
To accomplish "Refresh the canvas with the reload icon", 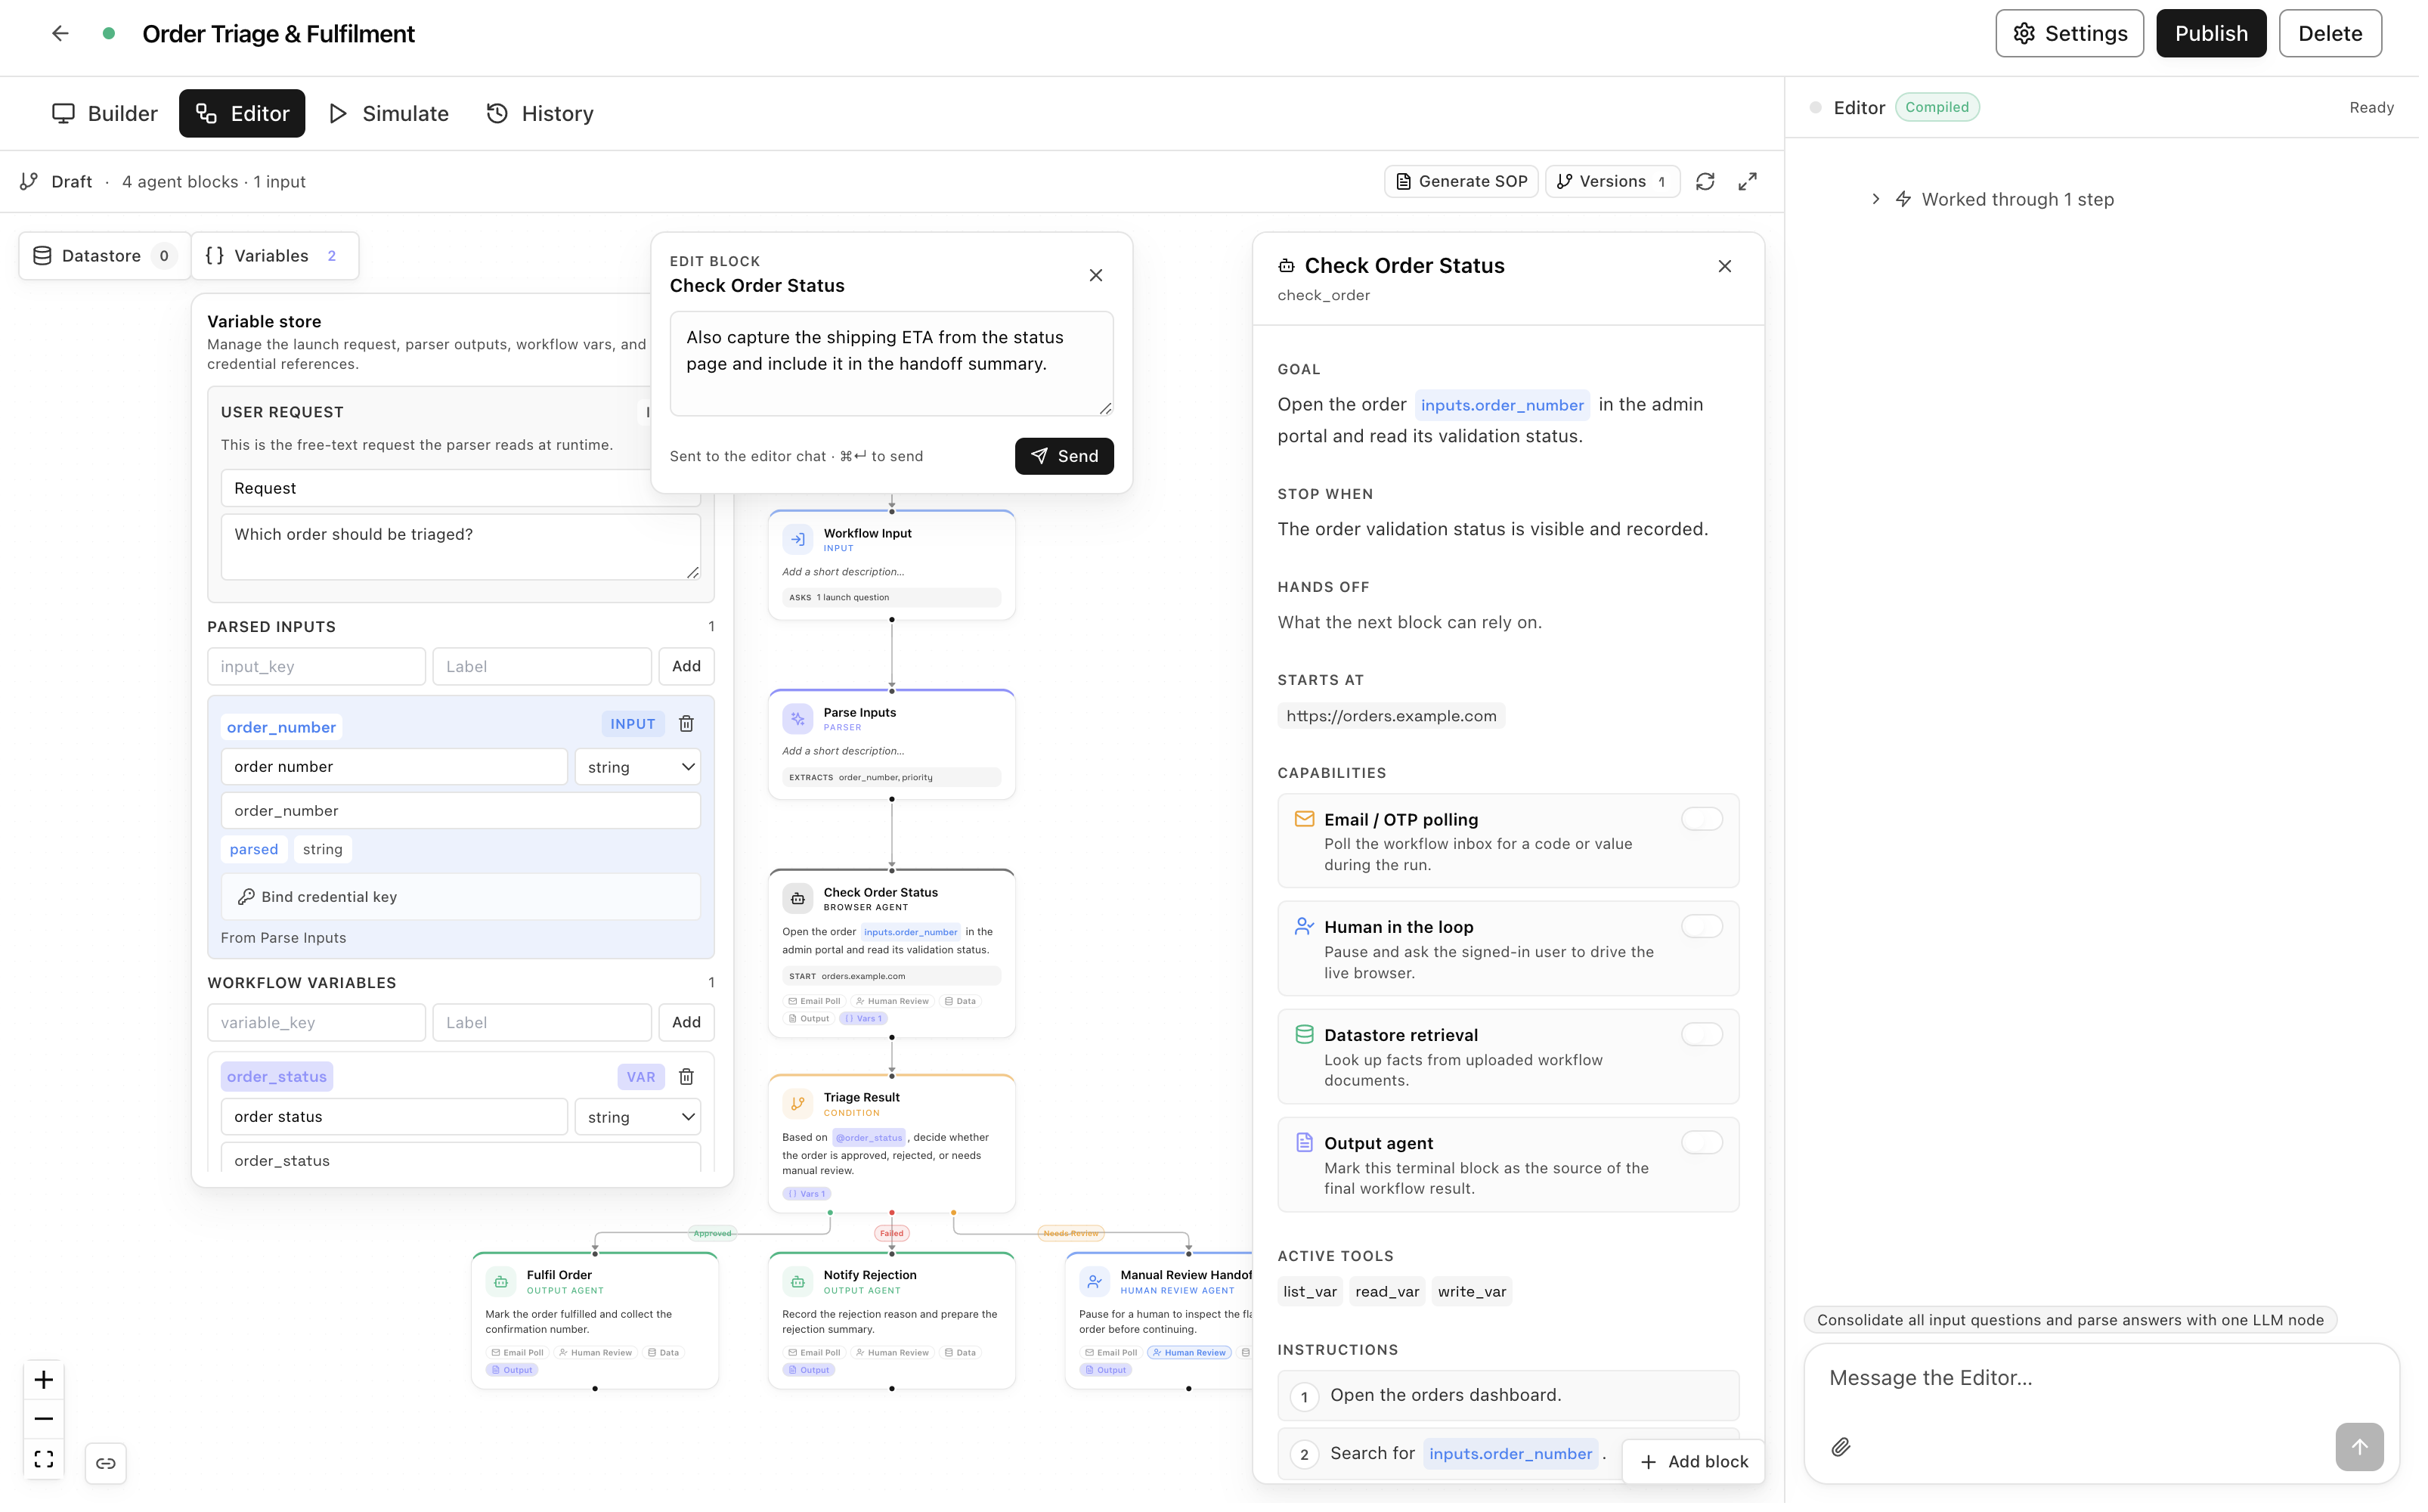I will tap(1711, 182).
